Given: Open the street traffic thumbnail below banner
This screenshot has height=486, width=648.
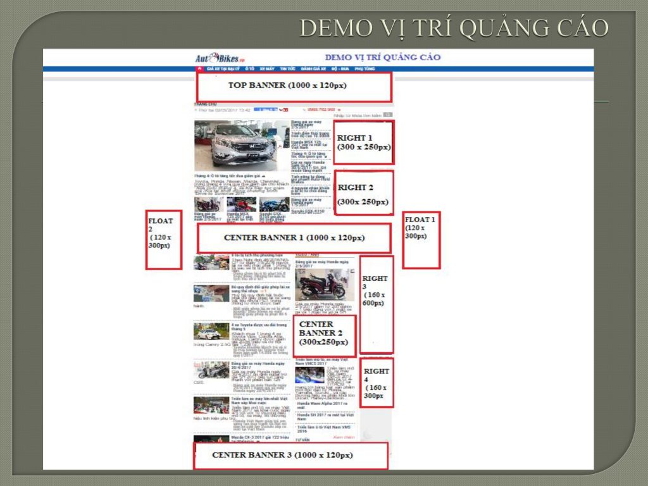Looking at the screenshot, I should pos(211,263).
